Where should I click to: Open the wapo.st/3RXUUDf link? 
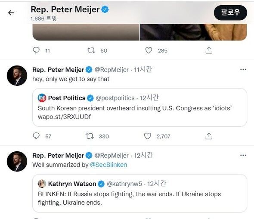point(64,117)
